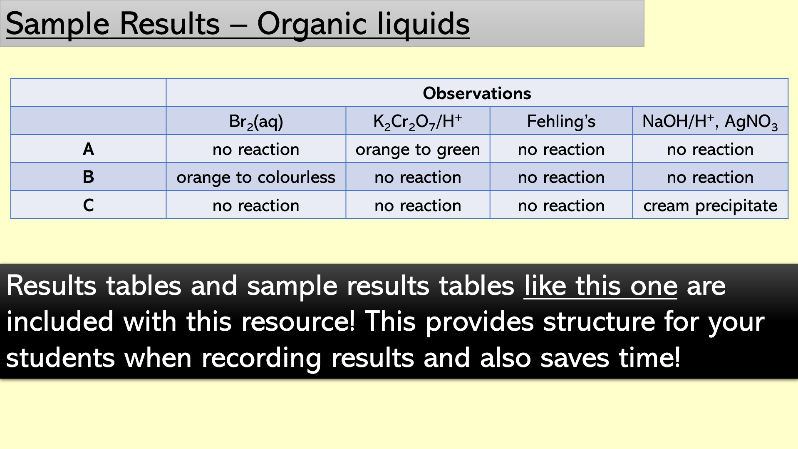Click the Fehling's column header
798x449 pixels.
point(561,121)
